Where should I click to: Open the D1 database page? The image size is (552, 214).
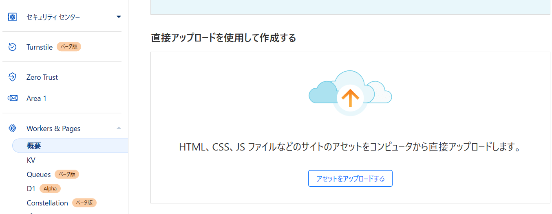click(x=31, y=189)
